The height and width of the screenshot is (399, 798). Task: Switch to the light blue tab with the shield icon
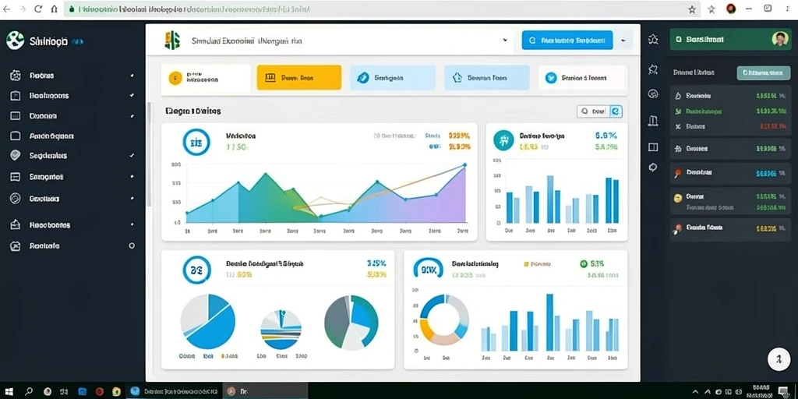pos(486,77)
